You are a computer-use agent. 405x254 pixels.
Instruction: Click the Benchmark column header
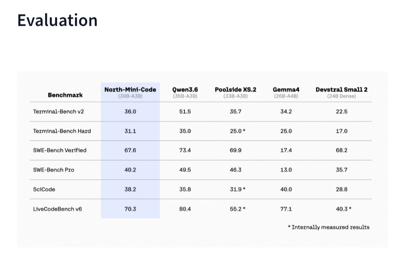[x=65, y=95]
